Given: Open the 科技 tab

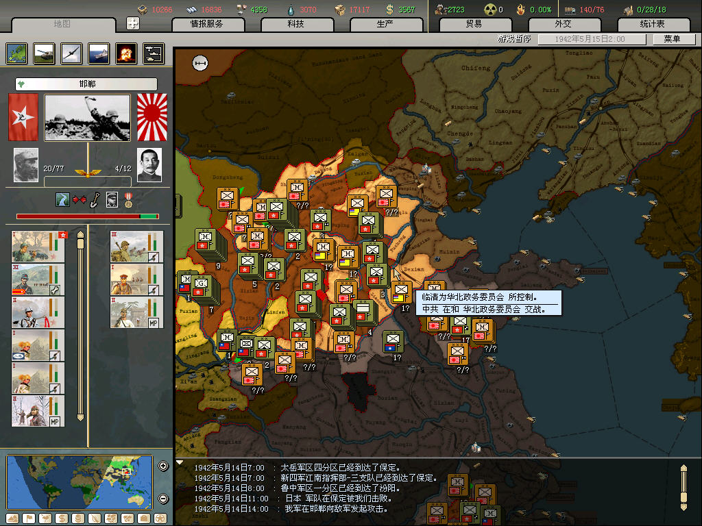Looking at the screenshot, I should coord(297,24).
